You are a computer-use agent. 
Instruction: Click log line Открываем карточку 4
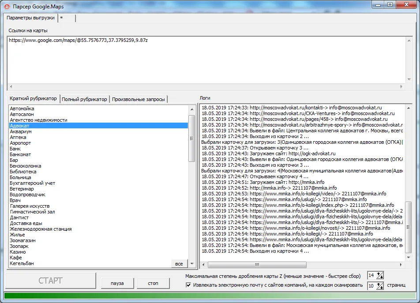pyautogui.click(x=255, y=177)
